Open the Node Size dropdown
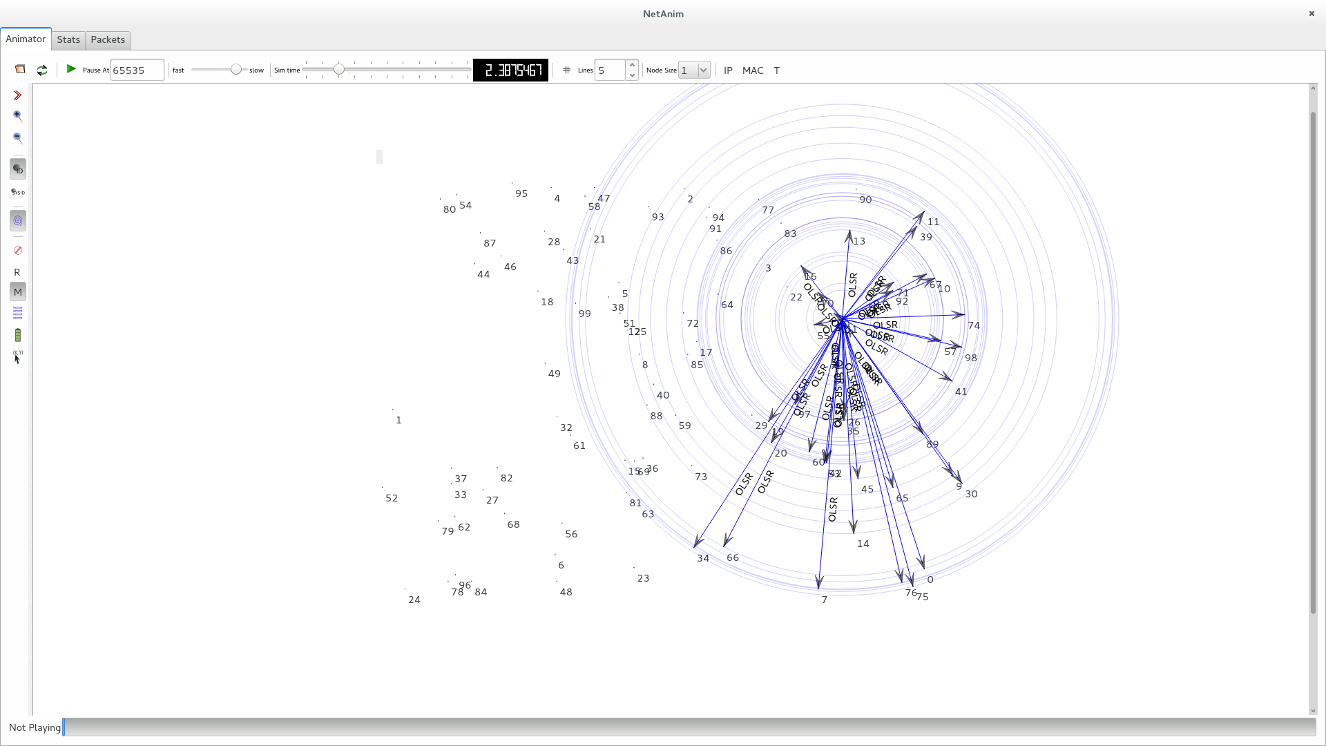1326x746 pixels. tap(694, 70)
